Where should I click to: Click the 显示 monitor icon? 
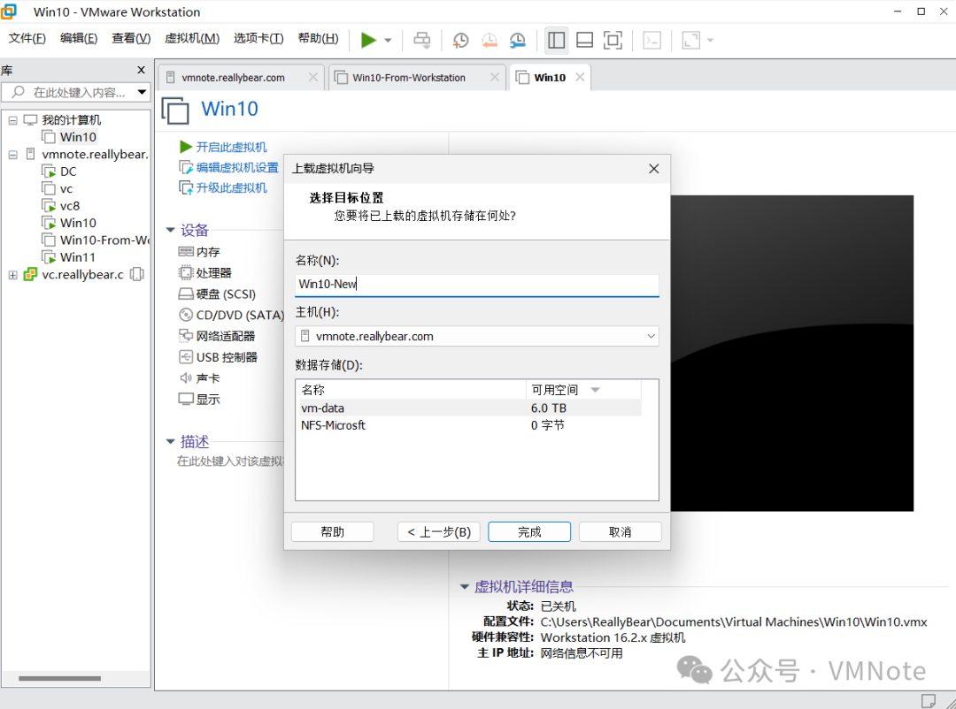point(185,399)
